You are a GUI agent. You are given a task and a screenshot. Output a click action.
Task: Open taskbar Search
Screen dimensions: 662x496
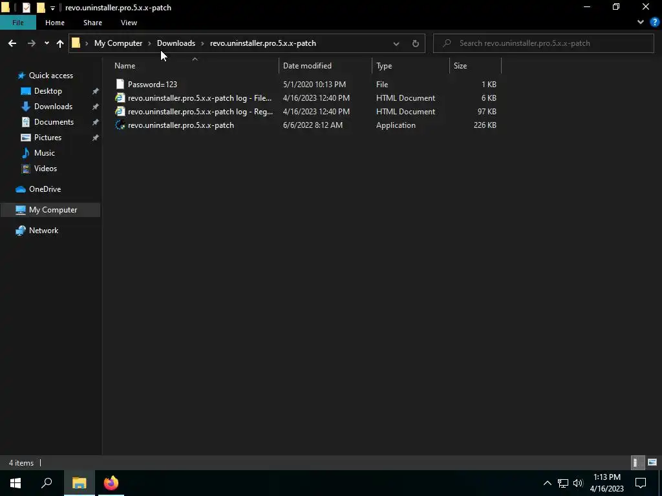point(47,483)
